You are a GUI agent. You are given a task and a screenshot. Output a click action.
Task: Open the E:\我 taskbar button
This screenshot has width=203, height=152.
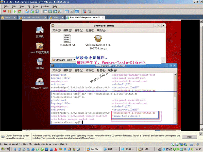146,149
